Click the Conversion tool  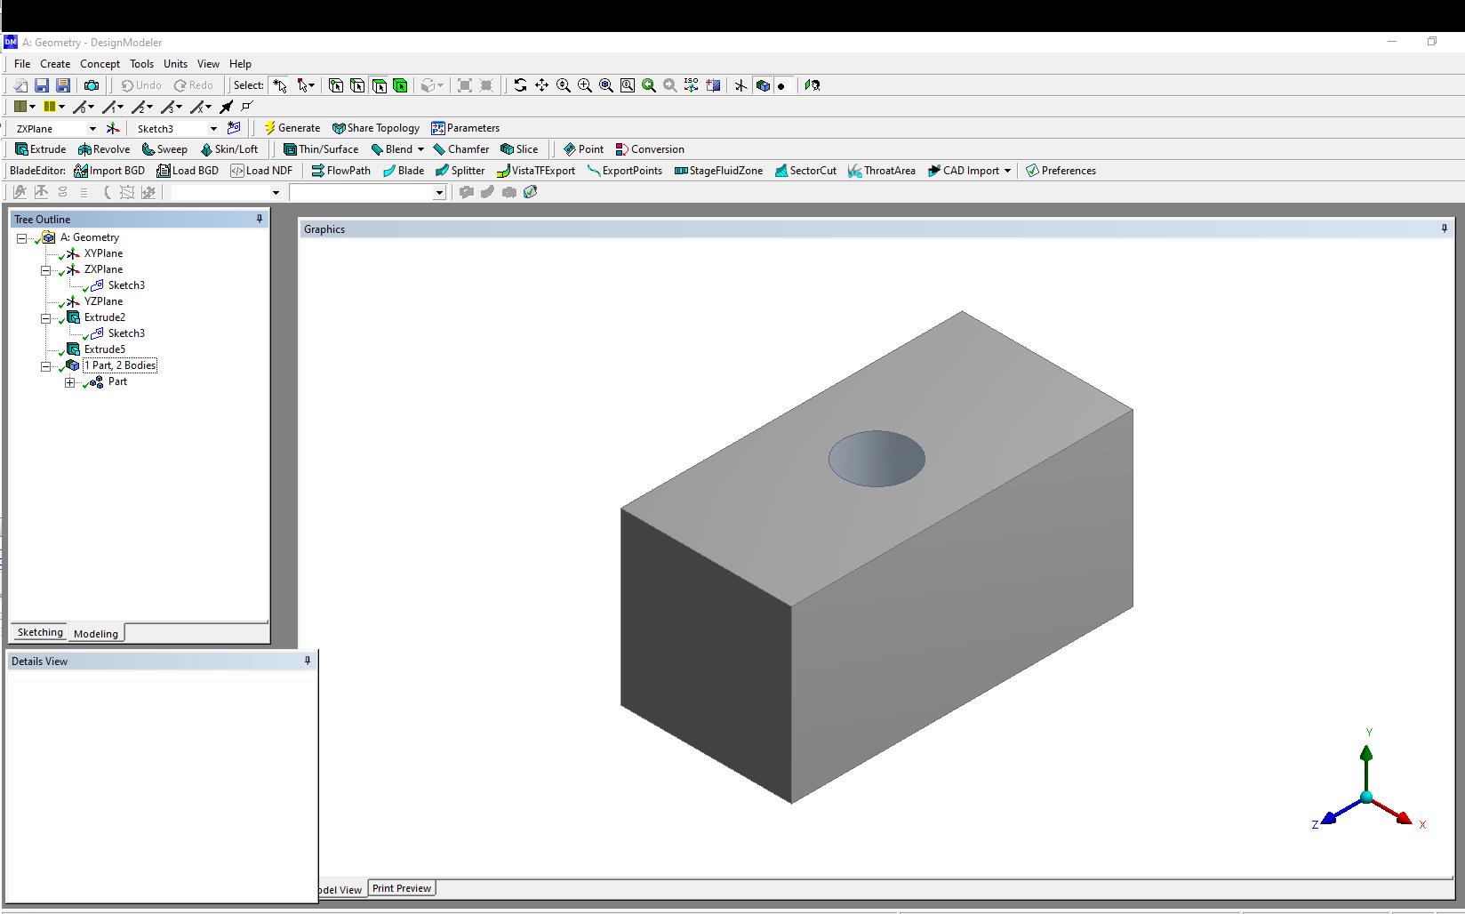pyautogui.click(x=650, y=149)
